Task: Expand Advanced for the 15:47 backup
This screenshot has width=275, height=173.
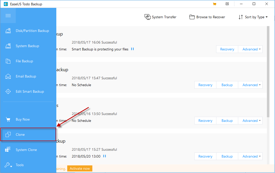Action: coord(250,85)
